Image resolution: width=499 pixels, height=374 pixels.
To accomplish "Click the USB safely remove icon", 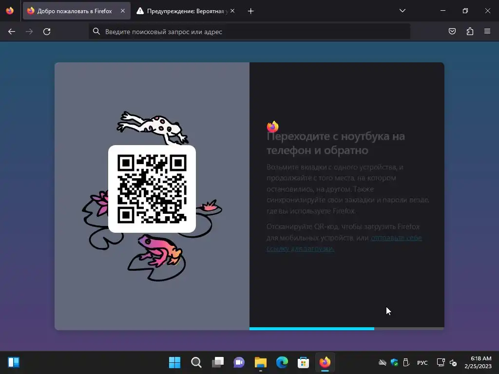I will coord(406,362).
